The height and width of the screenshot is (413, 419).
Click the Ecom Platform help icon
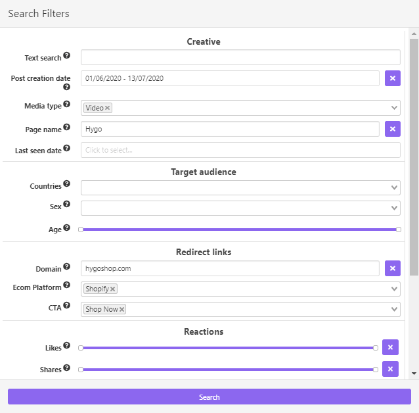[x=66, y=285]
